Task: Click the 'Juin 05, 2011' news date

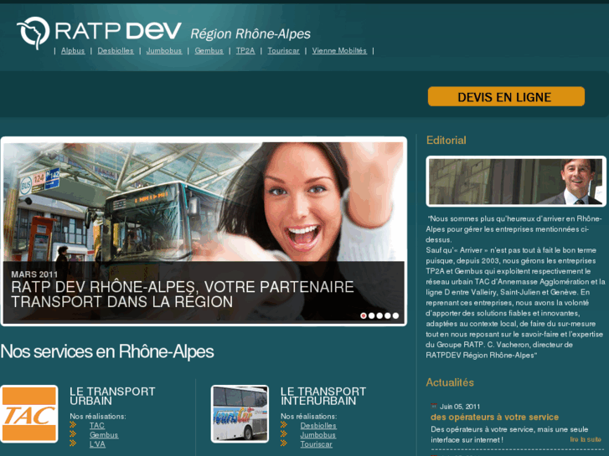Action: 459,407
